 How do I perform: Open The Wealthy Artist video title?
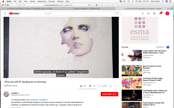[x=155, y=91]
